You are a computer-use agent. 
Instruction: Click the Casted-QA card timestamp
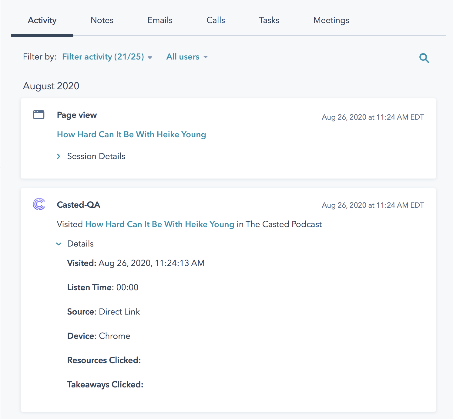tap(373, 205)
